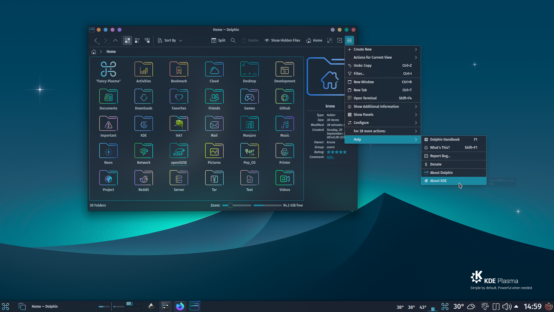This screenshot has height=312, width=554.
Task: Choose New Window menu entry
Action: click(x=383, y=82)
